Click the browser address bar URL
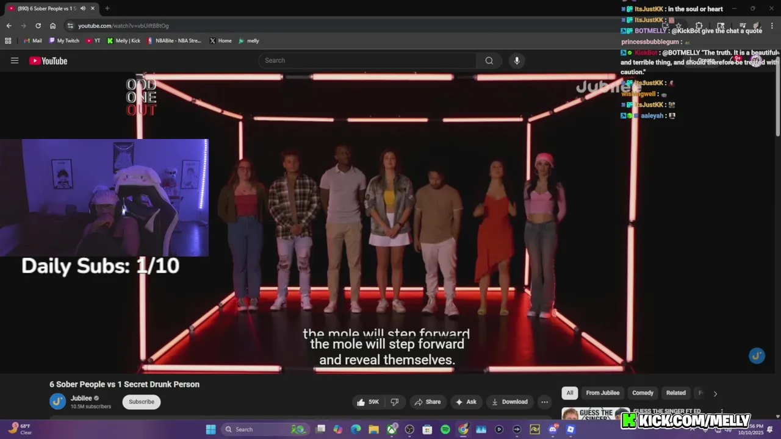Image resolution: width=781 pixels, height=439 pixels. point(123,26)
